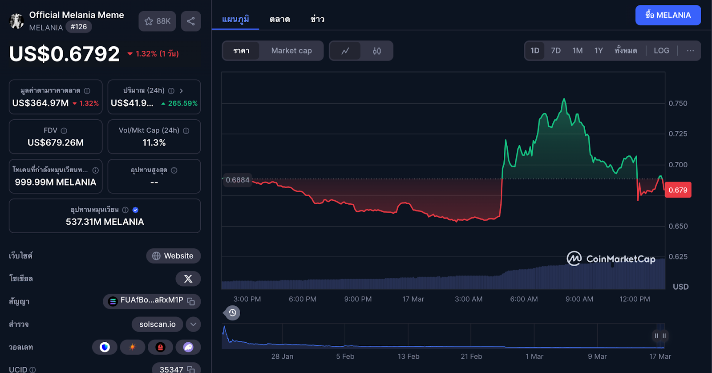Open the ข่าว tab
This screenshot has width=712, height=373.
point(317,20)
